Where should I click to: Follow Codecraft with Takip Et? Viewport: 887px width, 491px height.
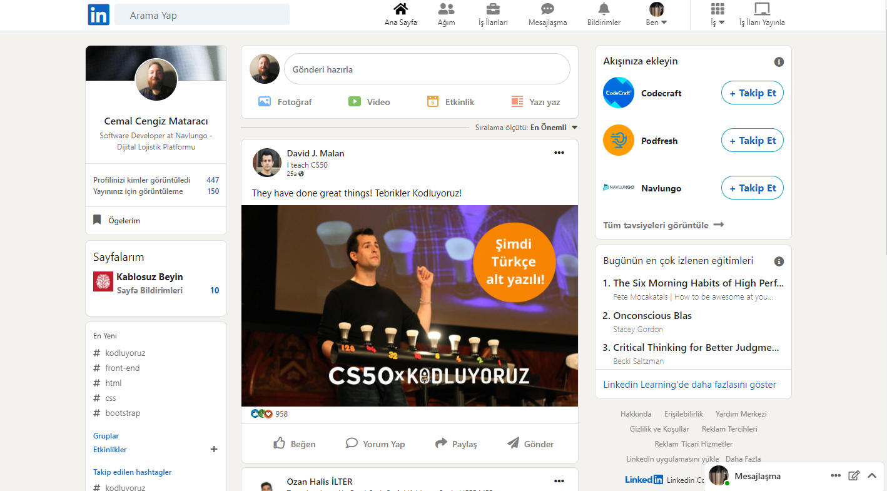pos(752,92)
